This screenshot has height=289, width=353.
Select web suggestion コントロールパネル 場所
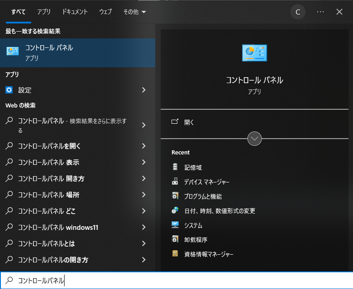(49, 194)
